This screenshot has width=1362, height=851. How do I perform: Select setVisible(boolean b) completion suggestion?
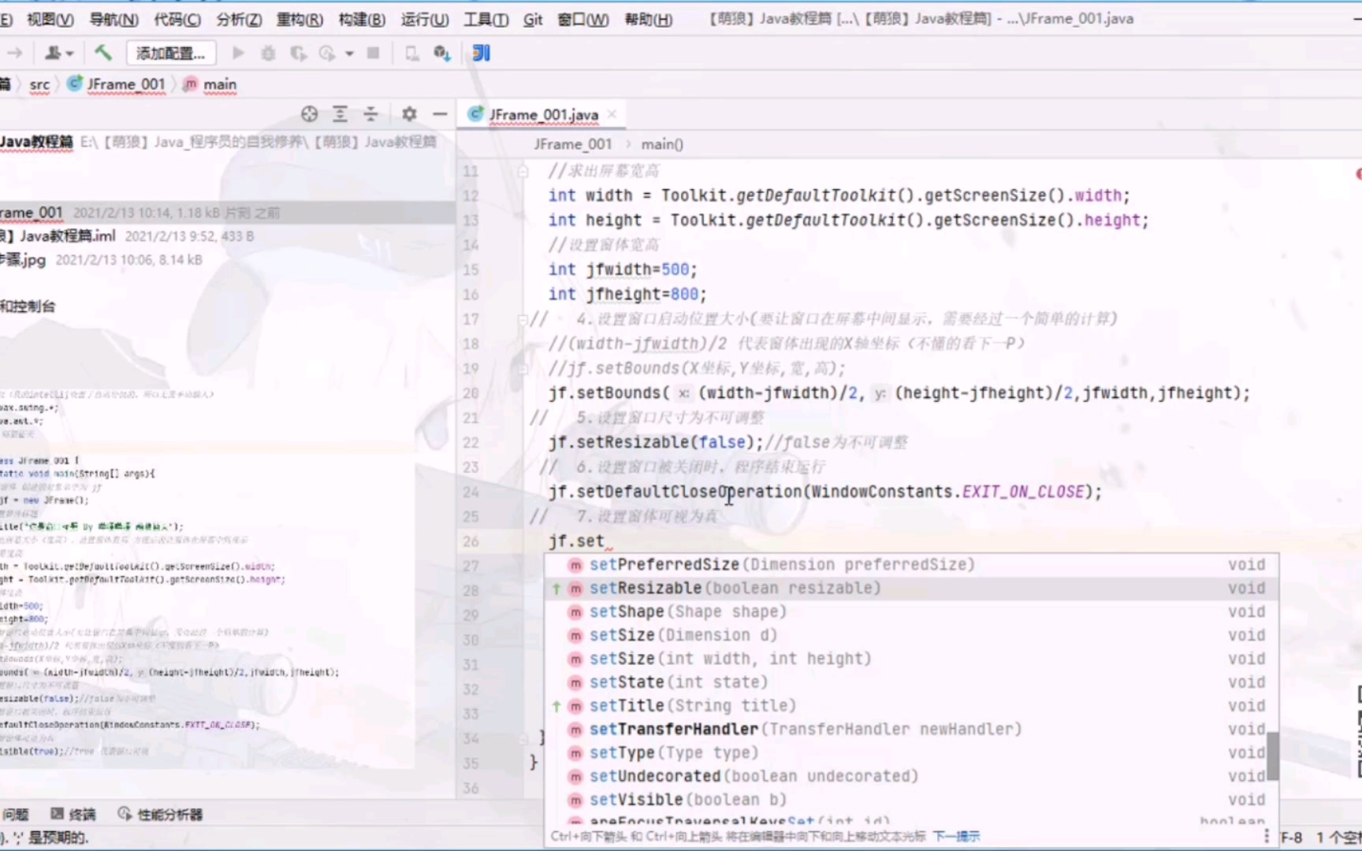click(911, 800)
